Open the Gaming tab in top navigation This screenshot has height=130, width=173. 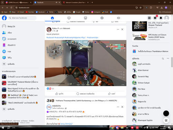(x=119, y=18)
